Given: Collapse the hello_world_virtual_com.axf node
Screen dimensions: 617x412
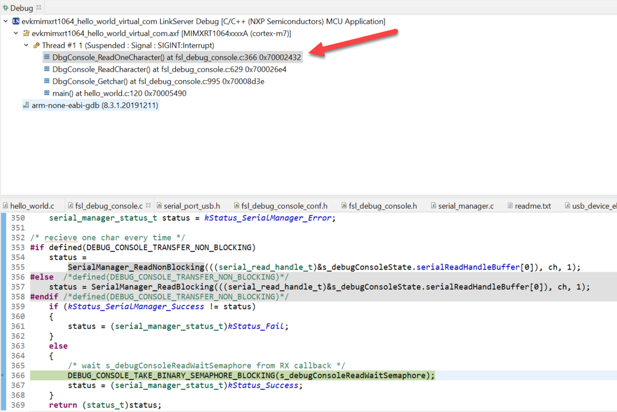Looking at the screenshot, I should coord(15,33).
